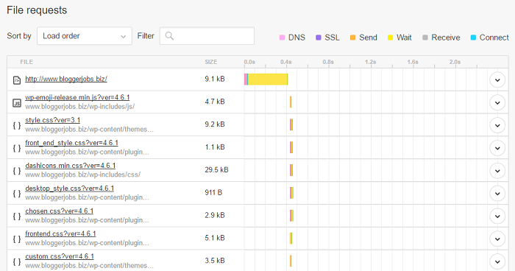Open the frontend.css?ver=4.6.1 link
The height and width of the screenshot is (271, 515).
pos(60,233)
